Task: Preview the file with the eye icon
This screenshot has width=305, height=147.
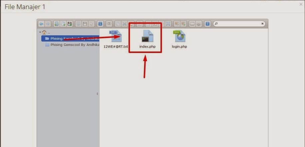Action: point(109,24)
